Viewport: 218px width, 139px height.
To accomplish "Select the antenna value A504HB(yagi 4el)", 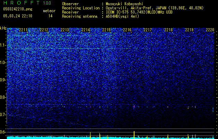I will pyautogui.click(x=122, y=16).
